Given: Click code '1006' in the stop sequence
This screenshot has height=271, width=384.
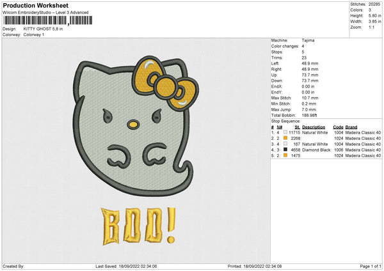Looking at the screenshot, I should (x=339, y=150).
